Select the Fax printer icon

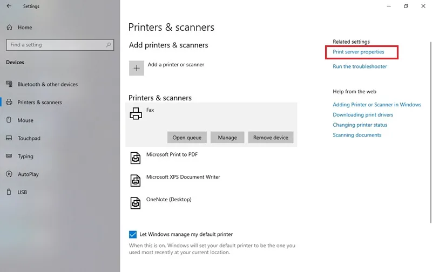pyautogui.click(x=136, y=113)
